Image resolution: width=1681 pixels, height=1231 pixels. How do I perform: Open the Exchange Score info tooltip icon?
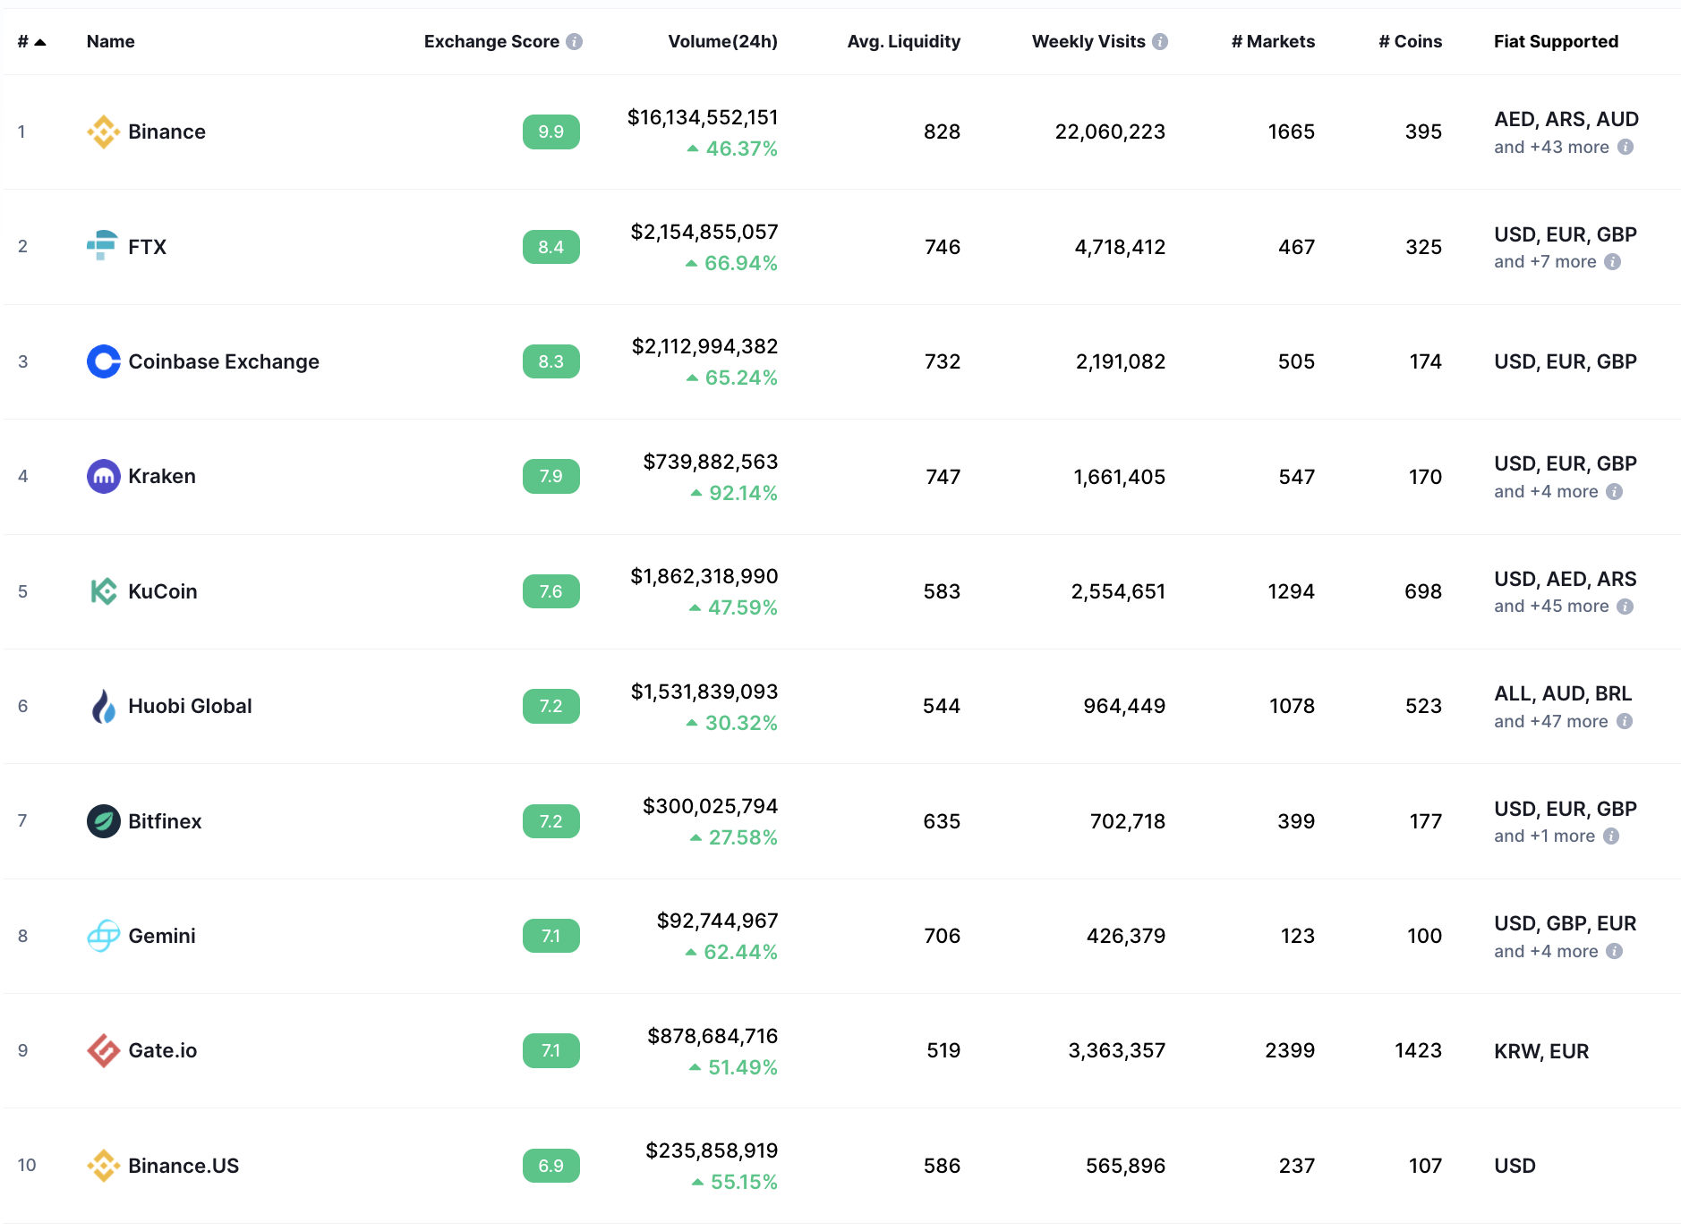coord(575,41)
